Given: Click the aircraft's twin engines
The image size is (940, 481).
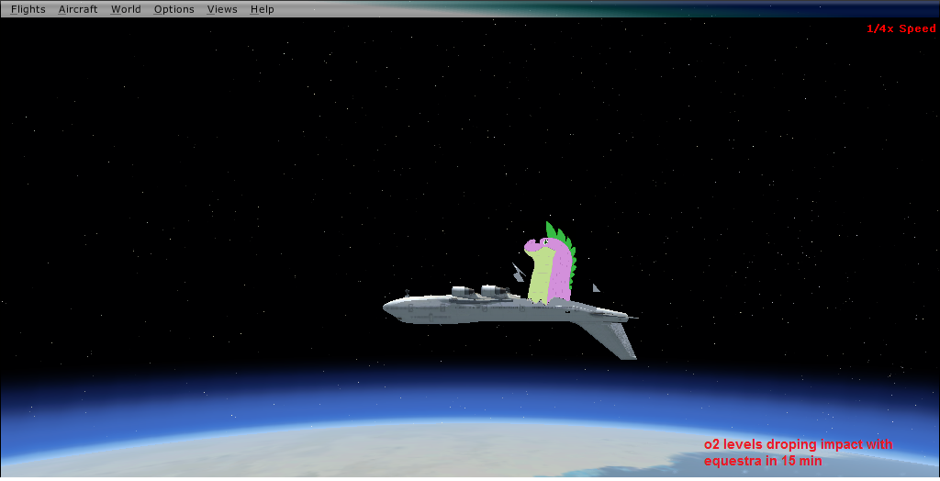Looking at the screenshot, I should coord(481,292).
